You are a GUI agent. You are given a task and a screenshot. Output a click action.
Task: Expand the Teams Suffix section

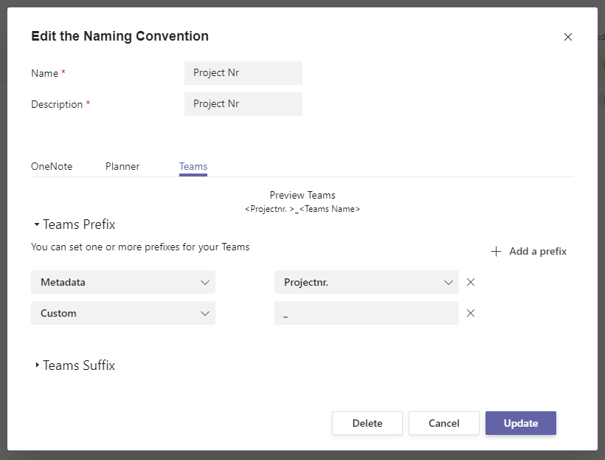click(x=75, y=365)
